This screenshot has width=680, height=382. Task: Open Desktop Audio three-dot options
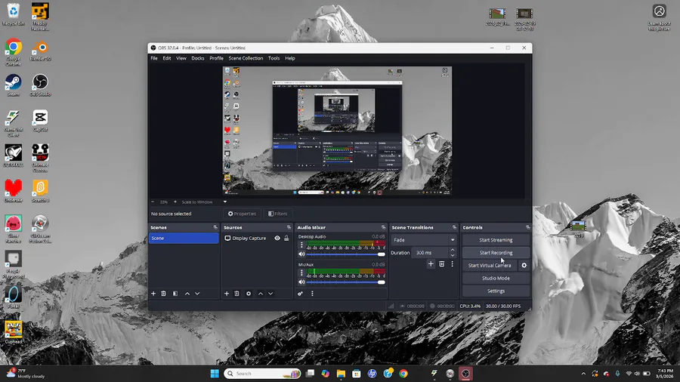pos(301,245)
